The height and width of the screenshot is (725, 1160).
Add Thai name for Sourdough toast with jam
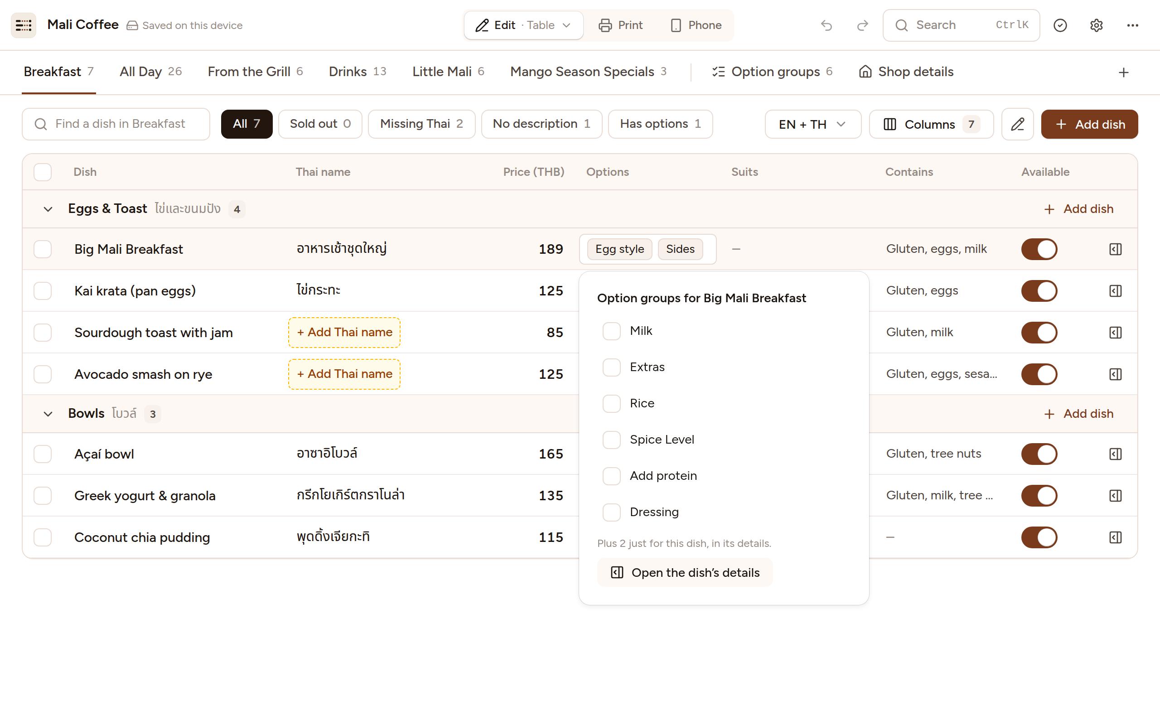(x=344, y=332)
